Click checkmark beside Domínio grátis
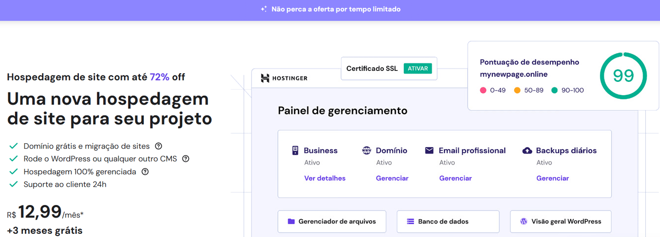 pyautogui.click(x=14, y=146)
